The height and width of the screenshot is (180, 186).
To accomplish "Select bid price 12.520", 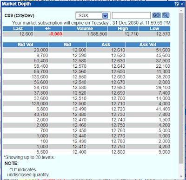I will (80, 93).
